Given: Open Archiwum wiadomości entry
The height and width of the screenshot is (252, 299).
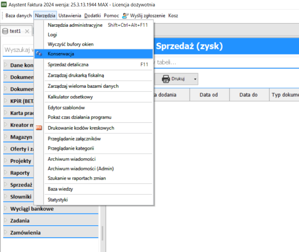Looking at the screenshot, I should pos(94,159).
